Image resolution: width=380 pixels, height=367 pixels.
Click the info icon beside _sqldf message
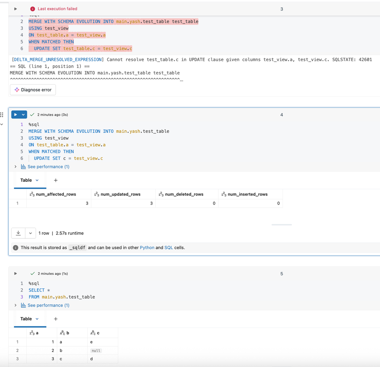[x=15, y=247]
